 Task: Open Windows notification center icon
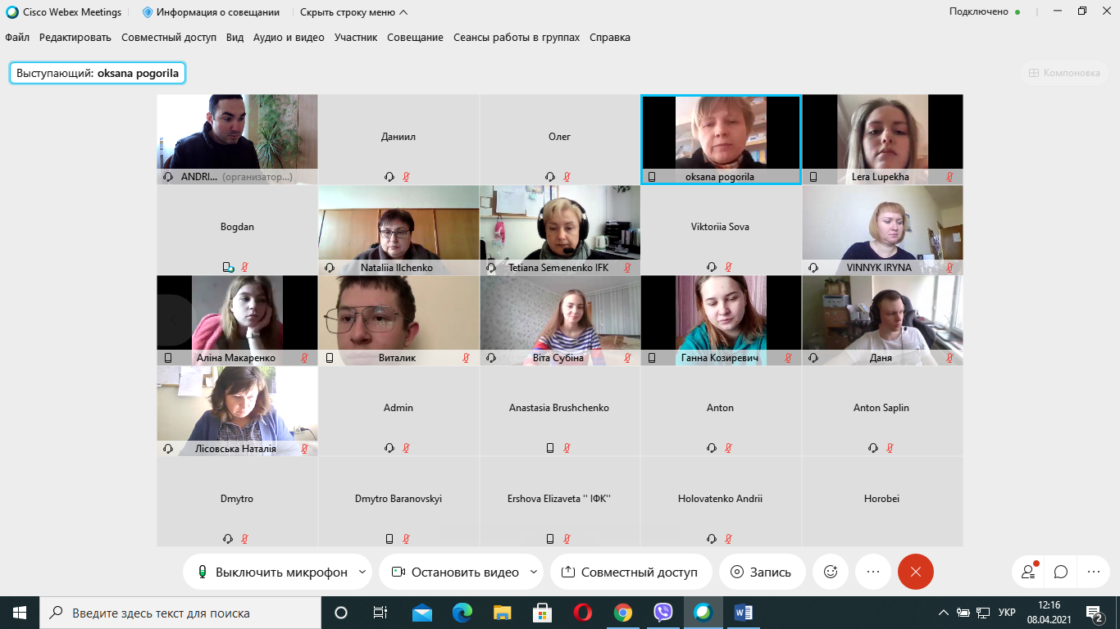click(1094, 613)
